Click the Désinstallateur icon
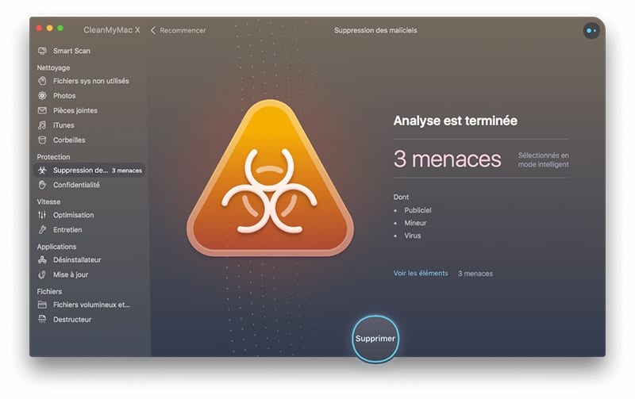 [x=42, y=260]
